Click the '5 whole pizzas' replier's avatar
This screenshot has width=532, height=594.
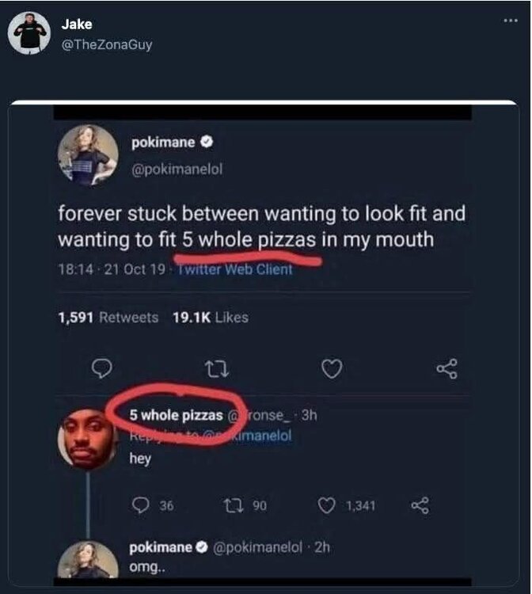(x=88, y=438)
